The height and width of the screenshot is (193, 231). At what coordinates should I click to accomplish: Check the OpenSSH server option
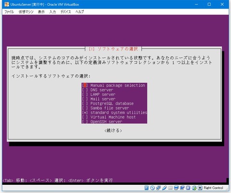(x=85, y=121)
